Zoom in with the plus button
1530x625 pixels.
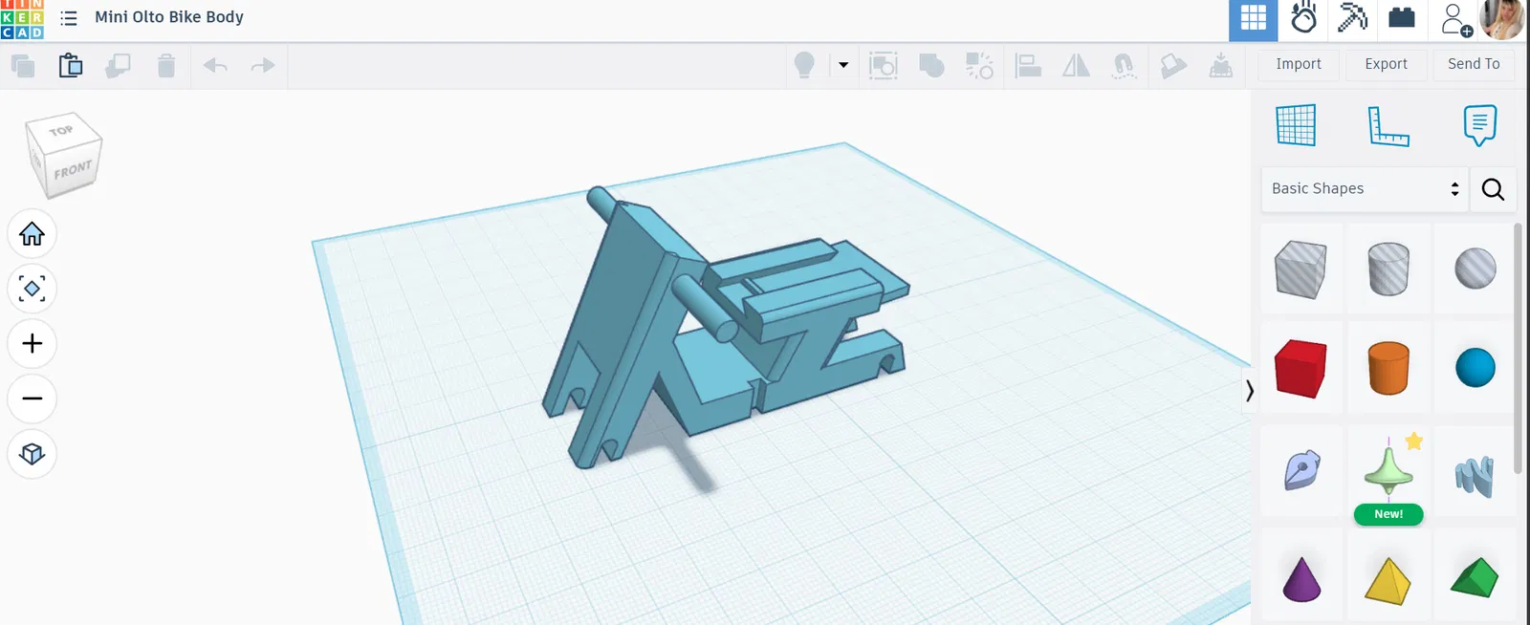pyautogui.click(x=32, y=344)
